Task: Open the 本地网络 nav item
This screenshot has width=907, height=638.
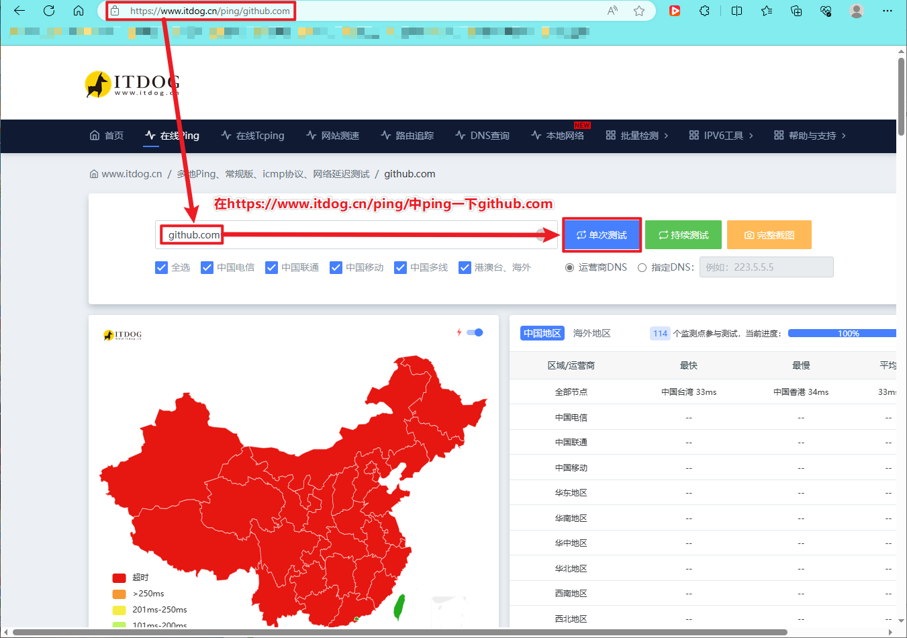Action: pyautogui.click(x=557, y=136)
